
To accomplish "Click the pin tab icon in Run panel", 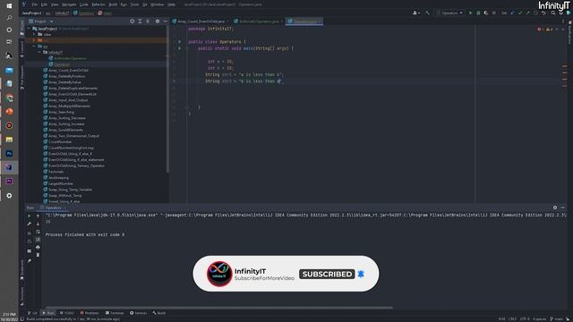I will (x=30, y=260).
